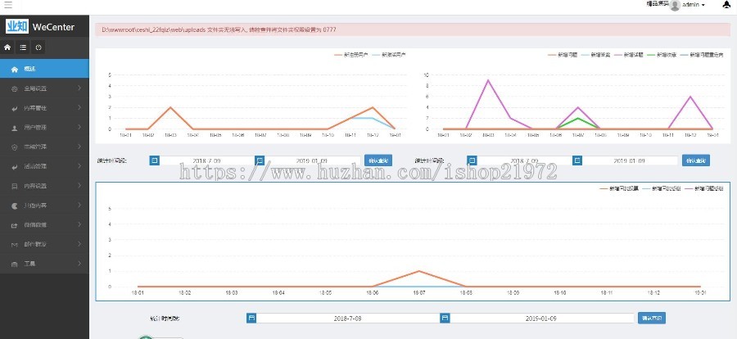
Task: Click the left chart's 2018-7-09 start date field
Action: click(x=207, y=160)
